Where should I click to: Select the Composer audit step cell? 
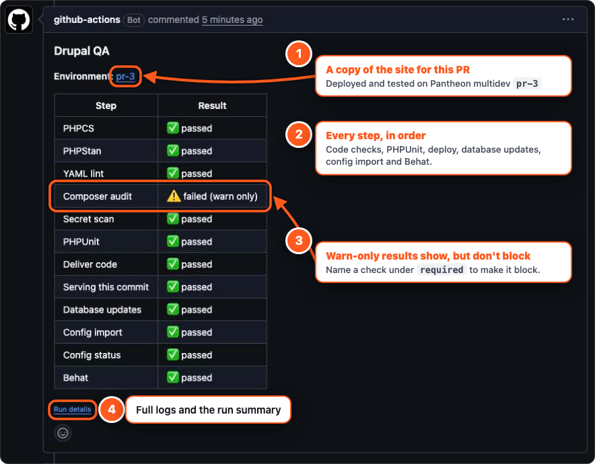106,196
